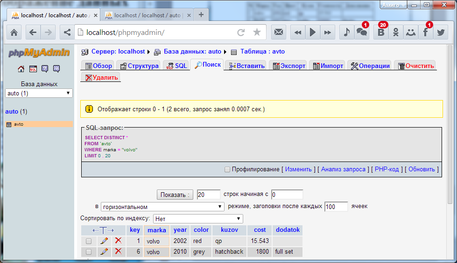Screen dimensions: 457x263
Task: Click the PHP-код link
Action: tap(387, 169)
